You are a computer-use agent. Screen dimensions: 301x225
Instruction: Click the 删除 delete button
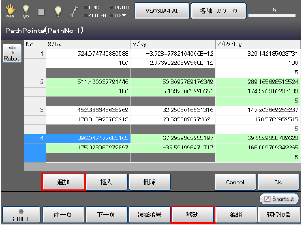click(150, 182)
